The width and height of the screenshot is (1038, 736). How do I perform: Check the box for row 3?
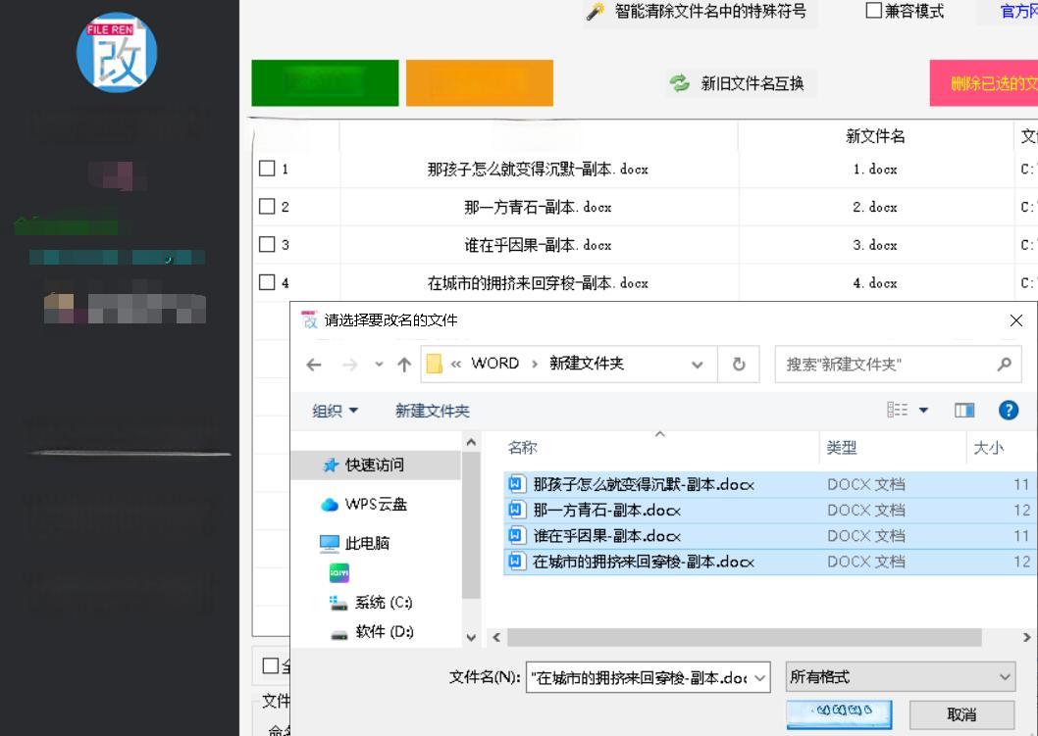point(267,245)
